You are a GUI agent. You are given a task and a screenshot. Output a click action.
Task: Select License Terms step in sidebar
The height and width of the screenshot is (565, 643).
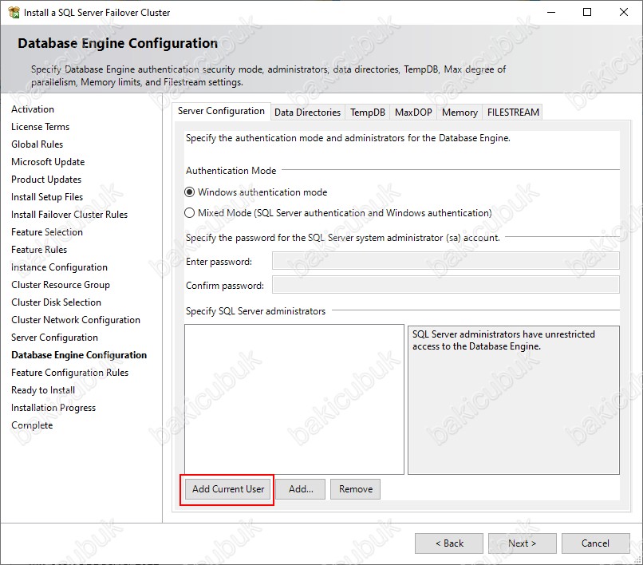point(40,127)
